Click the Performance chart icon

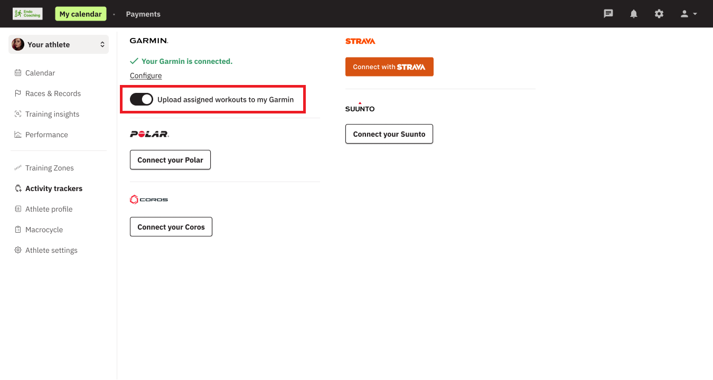pyautogui.click(x=18, y=135)
